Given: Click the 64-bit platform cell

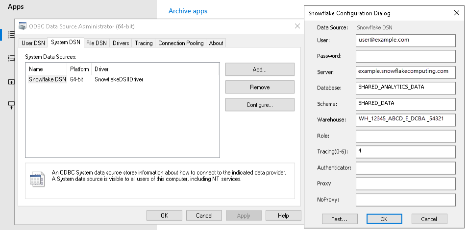Looking at the screenshot, I should tap(76, 79).
